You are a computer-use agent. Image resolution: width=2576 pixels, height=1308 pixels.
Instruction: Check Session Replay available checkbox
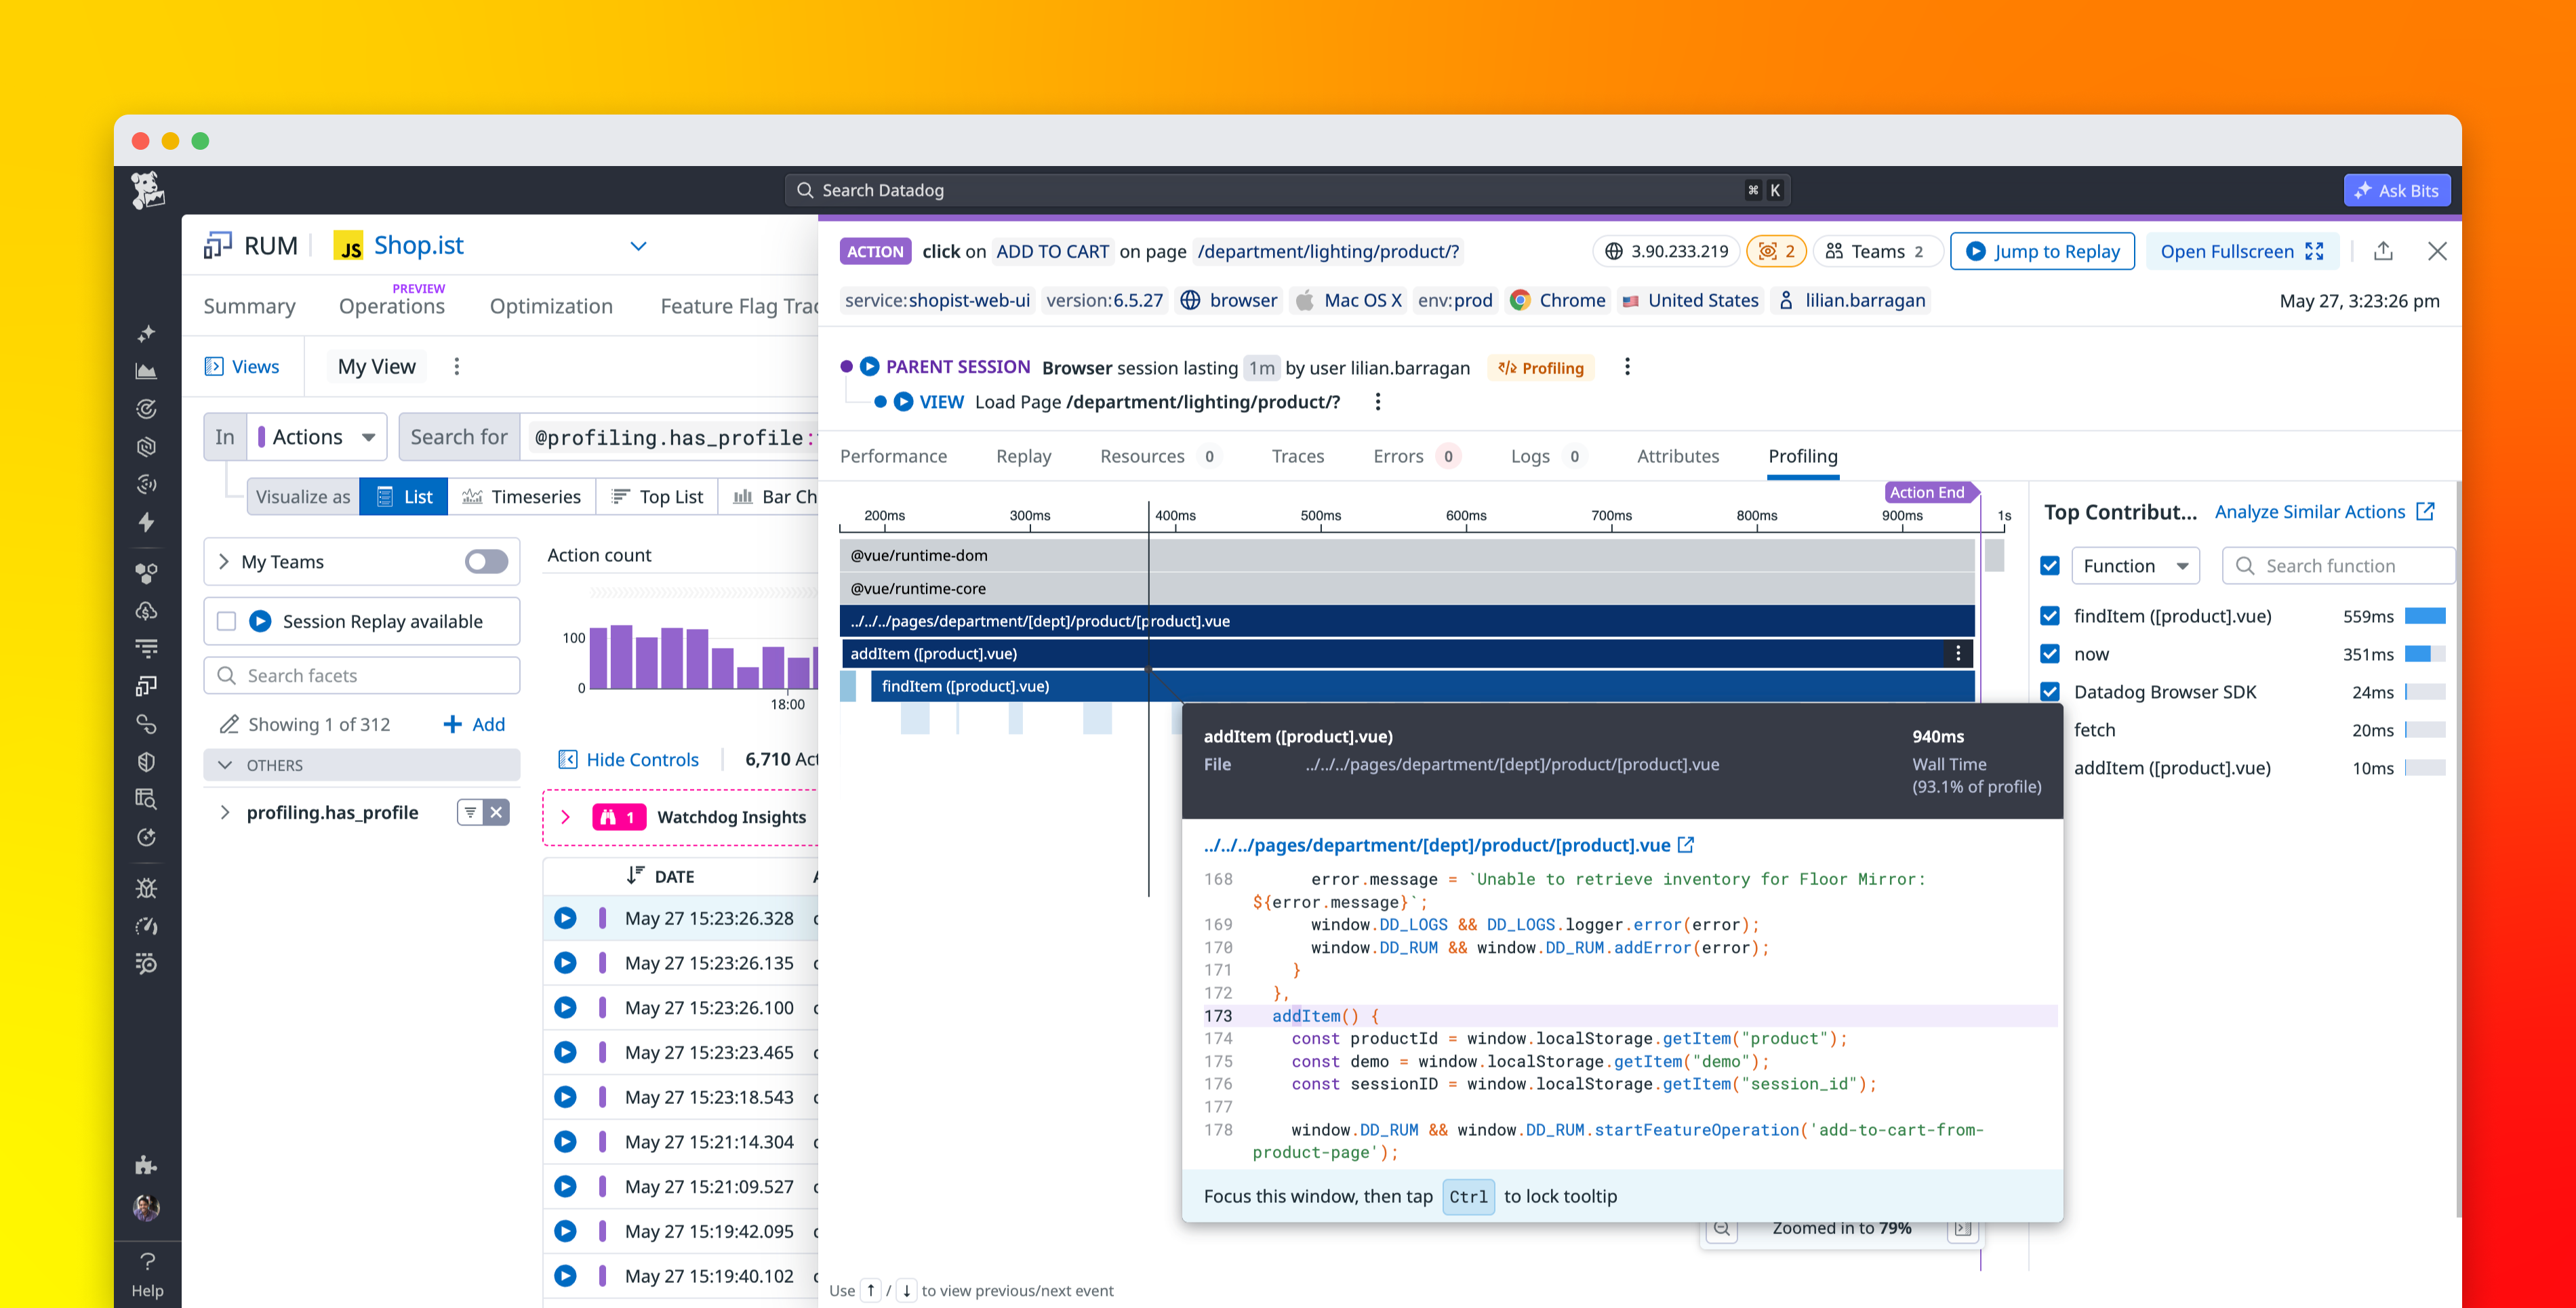click(x=227, y=621)
